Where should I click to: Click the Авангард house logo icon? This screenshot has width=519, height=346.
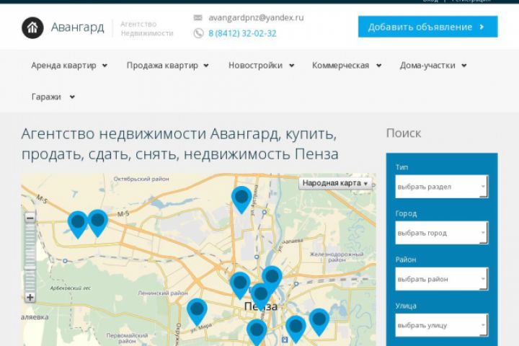[32, 28]
